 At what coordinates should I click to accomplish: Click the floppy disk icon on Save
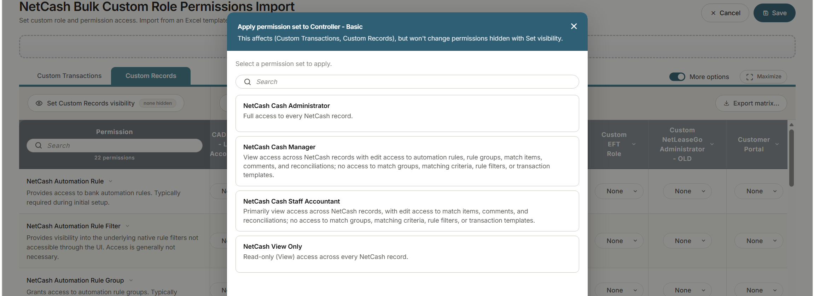pyautogui.click(x=766, y=13)
